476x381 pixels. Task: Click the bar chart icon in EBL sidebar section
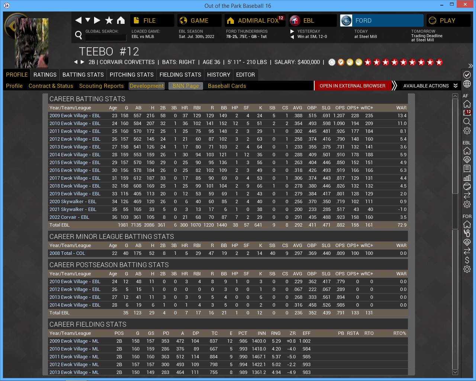click(x=467, y=177)
